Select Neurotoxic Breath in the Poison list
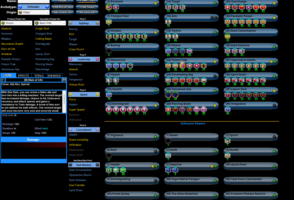The height and width of the screenshot is (200, 294). click(12, 44)
